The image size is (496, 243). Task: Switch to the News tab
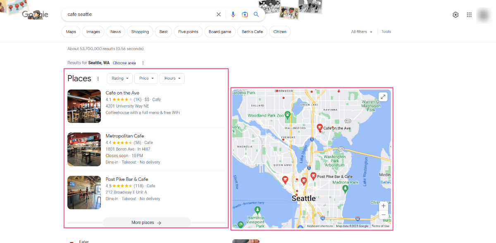click(x=116, y=32)
